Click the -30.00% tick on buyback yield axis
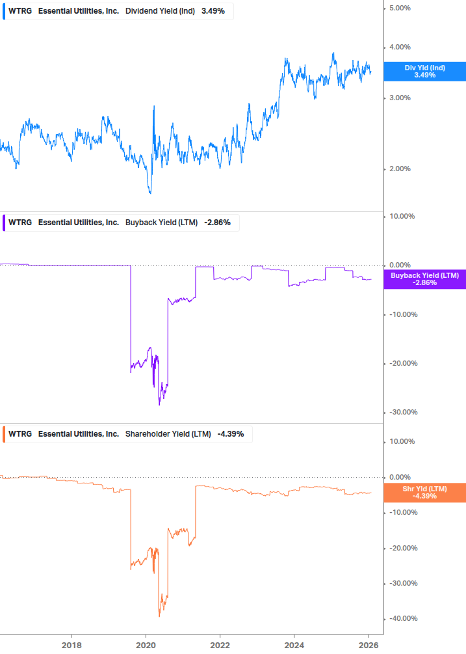 click(403, 412)
